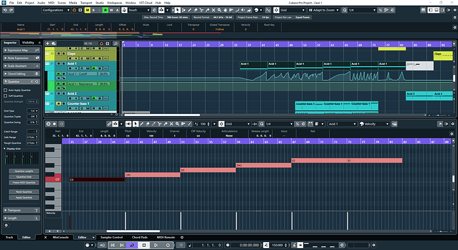
Task: Click Add Track plus icon in track list
Action: tap(48, 44)
